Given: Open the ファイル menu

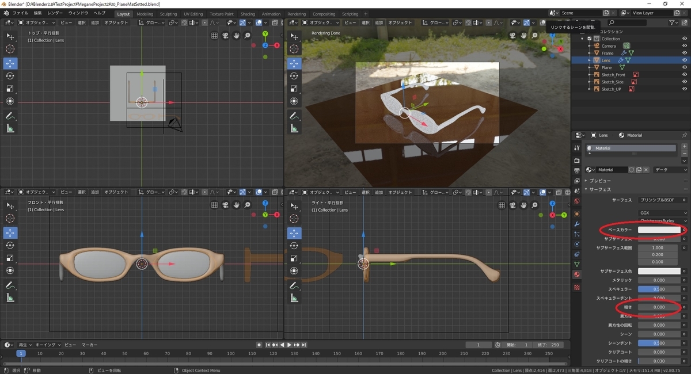Looking at the screenshot, I should tap(21, 13).
